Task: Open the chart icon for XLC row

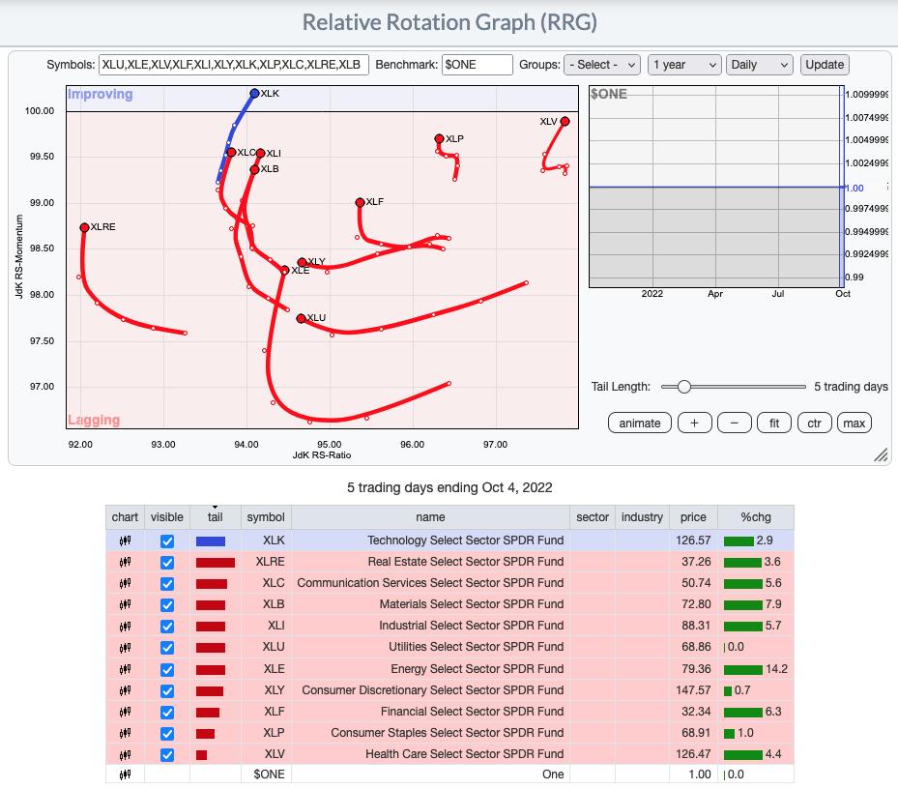Action: [125, 583]
